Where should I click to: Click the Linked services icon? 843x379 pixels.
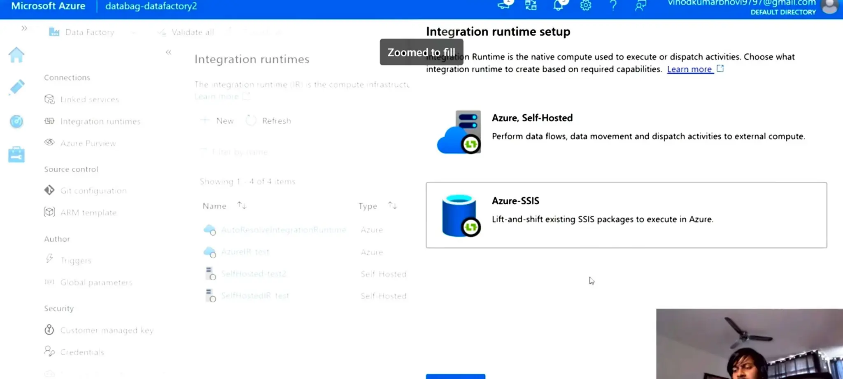(x=49, y=99)
